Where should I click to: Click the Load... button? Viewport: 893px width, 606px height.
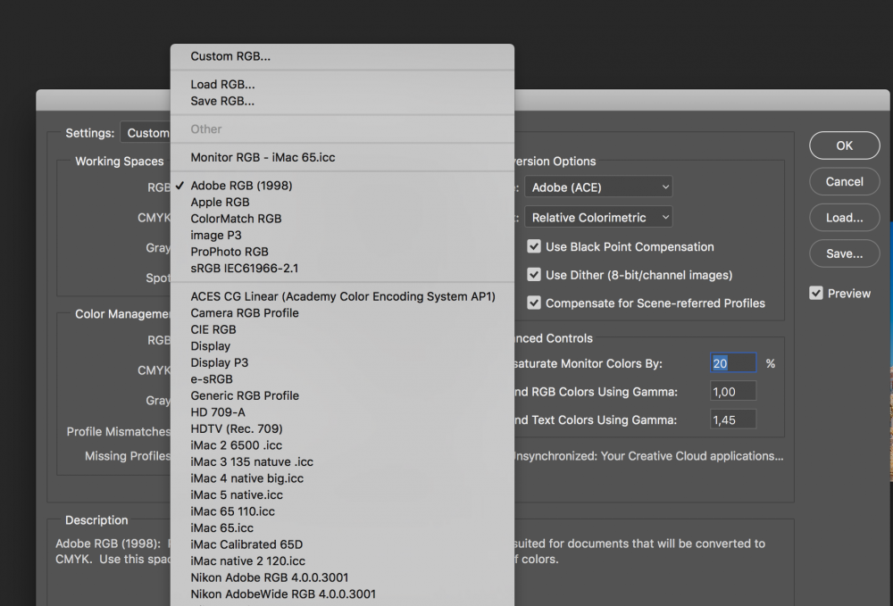[x=844, y=218]
